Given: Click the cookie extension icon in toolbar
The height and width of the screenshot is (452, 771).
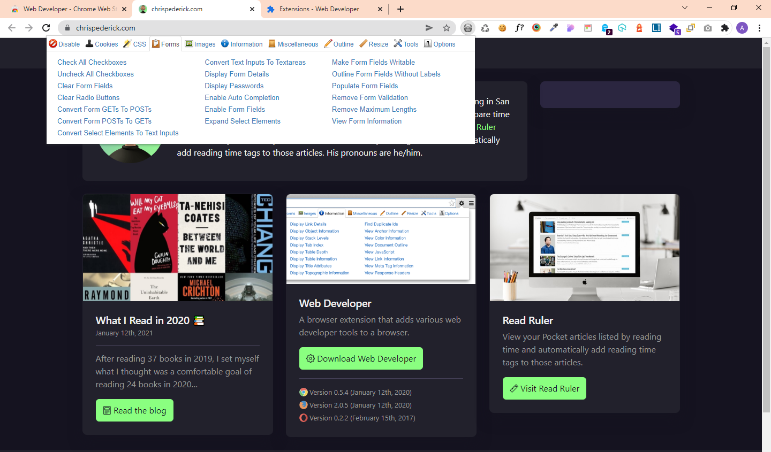Looking at the screenshot, I should point(502,28).
